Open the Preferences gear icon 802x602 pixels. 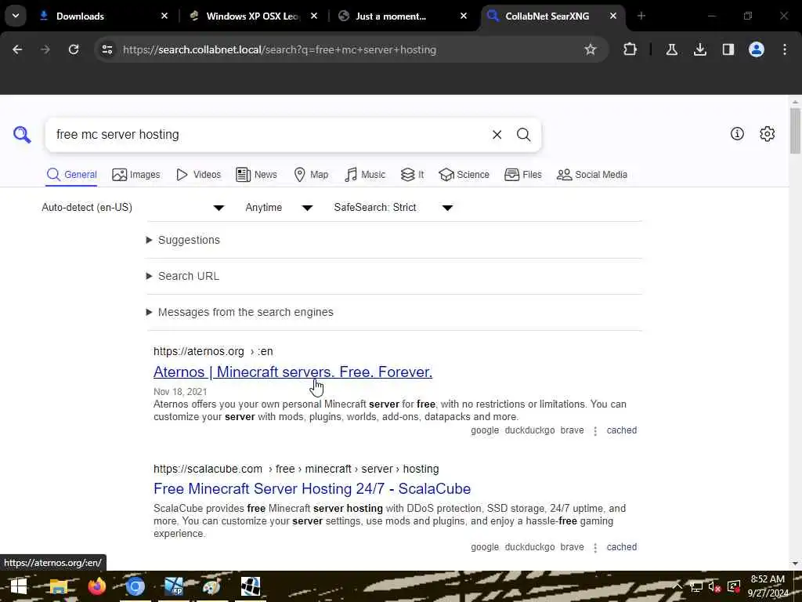[x=768, y=133]
